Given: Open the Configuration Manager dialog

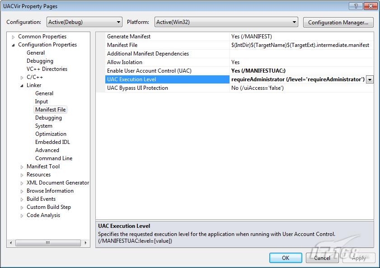Looking at the screenshot, I should (x=338, y=23).
